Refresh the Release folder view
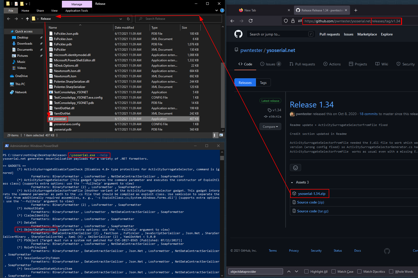The image size is (418, 278). 128,19
